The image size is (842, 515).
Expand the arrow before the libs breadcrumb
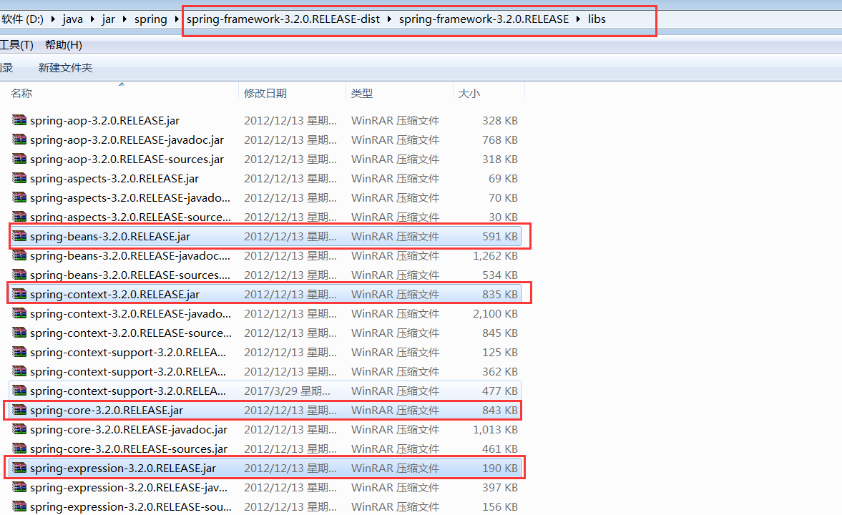pos(578,19)
